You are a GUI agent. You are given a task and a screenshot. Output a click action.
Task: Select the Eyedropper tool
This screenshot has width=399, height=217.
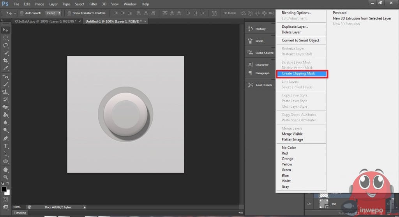click(x=6, y=68)
